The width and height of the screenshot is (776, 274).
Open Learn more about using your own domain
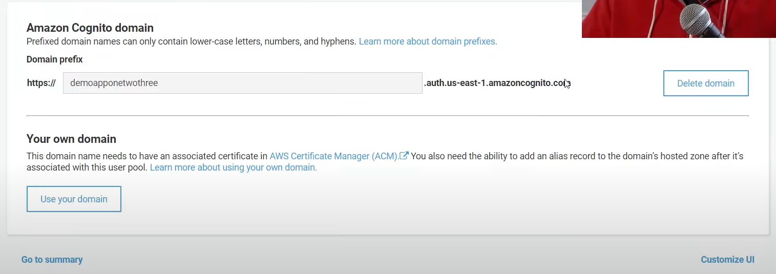point(234,167)
